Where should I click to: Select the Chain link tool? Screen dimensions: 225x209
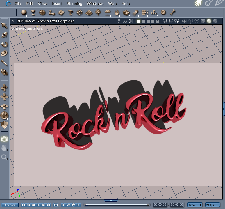point(4,72)
